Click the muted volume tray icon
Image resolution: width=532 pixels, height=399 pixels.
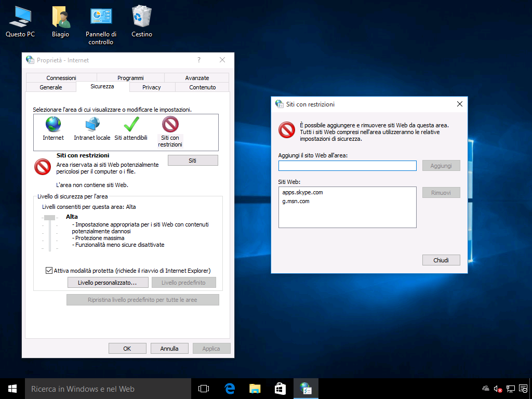point(498,389)
